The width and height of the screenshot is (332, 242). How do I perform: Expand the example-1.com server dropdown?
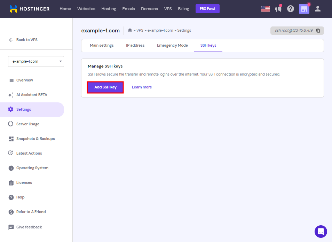click(36, 61)
